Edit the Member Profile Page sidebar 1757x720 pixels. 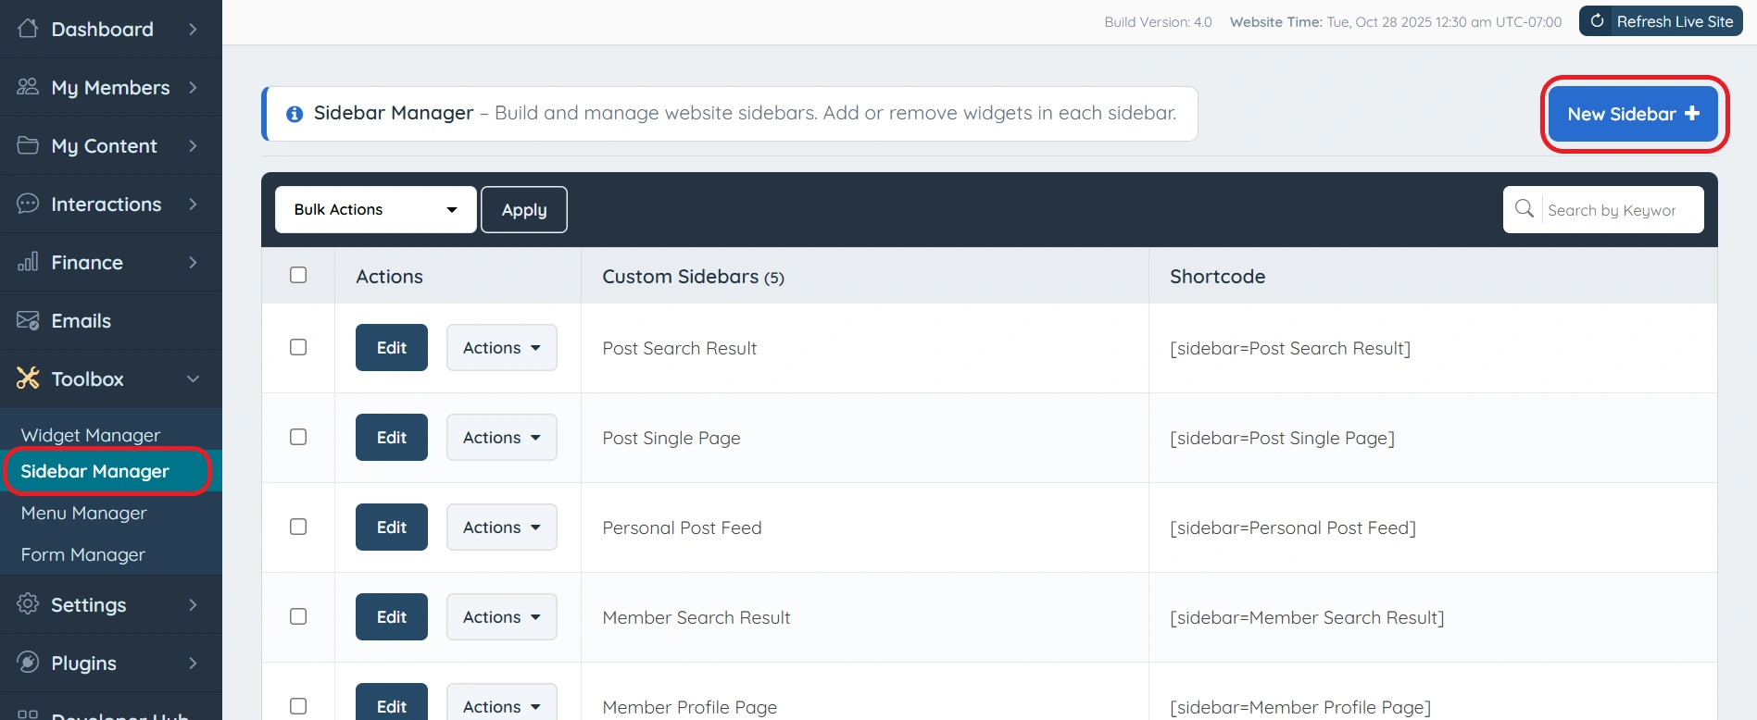(392, 702)
